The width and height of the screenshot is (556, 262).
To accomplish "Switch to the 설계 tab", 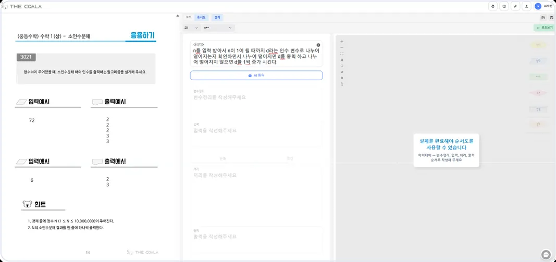I will (x=217, y=17).
